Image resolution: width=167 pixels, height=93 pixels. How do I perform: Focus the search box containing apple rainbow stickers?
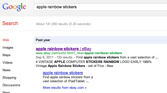tap(101, 7)
